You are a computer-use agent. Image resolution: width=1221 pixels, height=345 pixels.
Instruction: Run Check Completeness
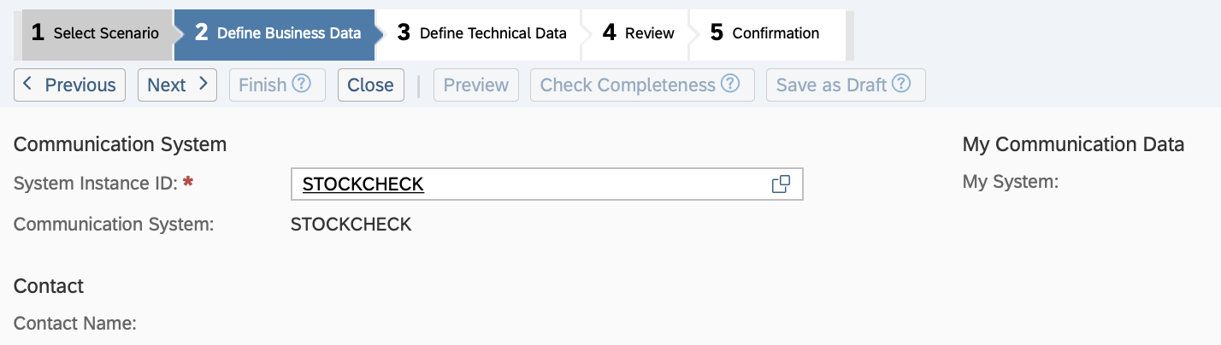[628, 85]
